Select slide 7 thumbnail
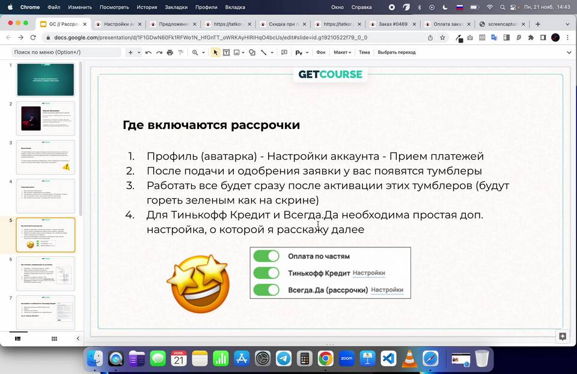This screenshot has width=577, height=374. [46, 313]
